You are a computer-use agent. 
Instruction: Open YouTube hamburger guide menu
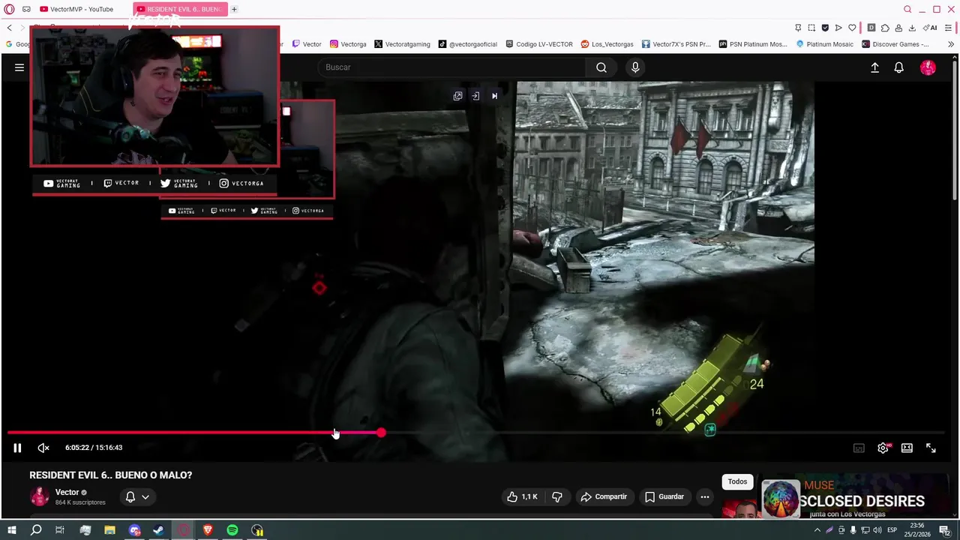(x=19, y=67)
